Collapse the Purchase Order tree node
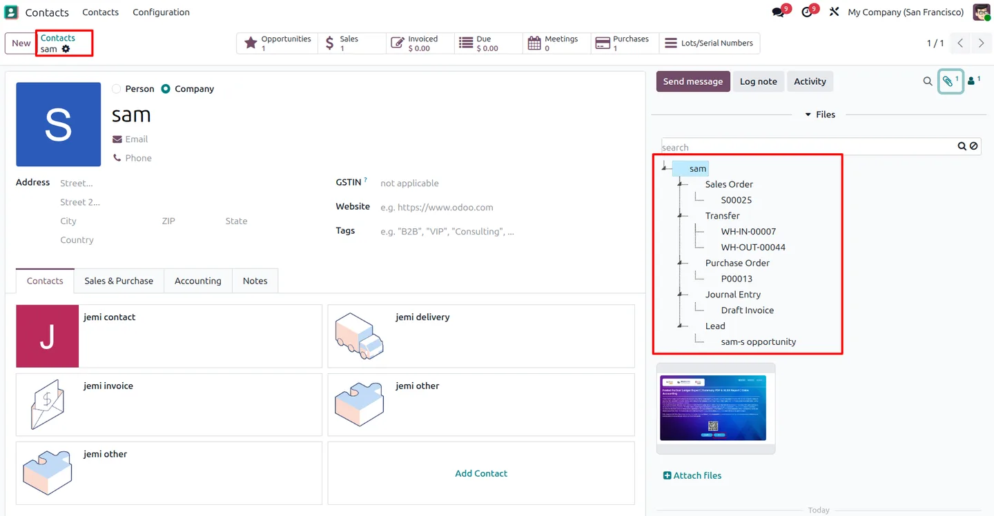 (681, 263)
